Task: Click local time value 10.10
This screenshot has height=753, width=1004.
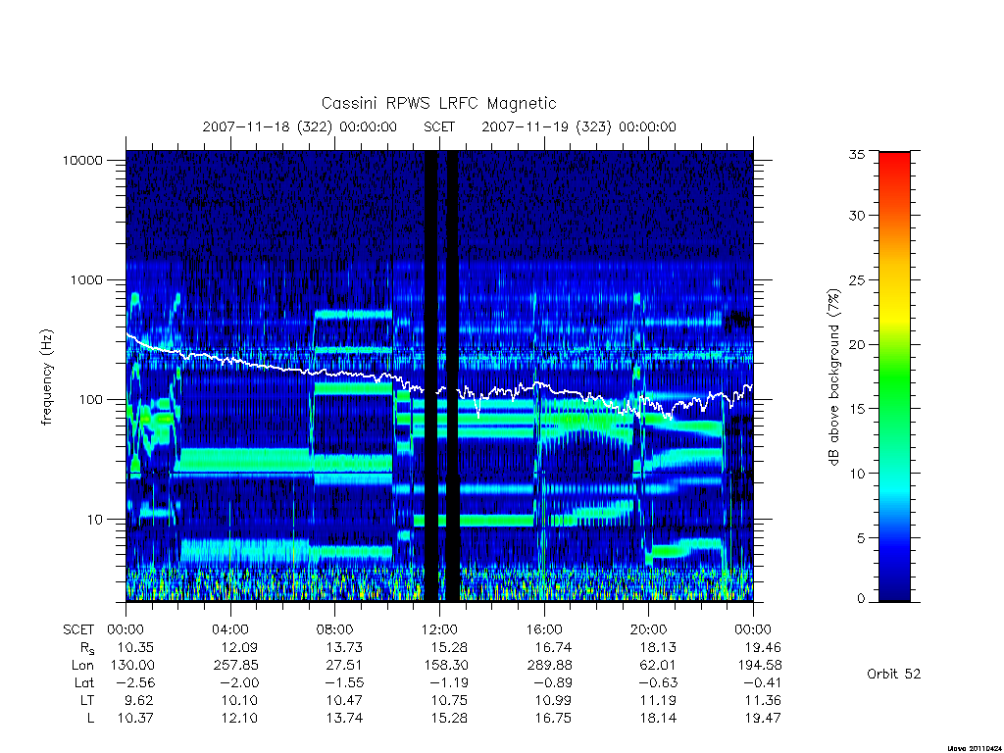Action: click(x=239, y=700)
